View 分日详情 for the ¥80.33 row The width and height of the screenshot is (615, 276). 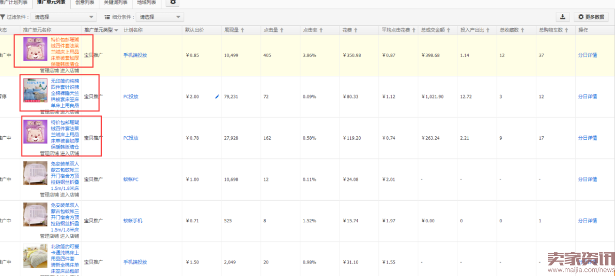pos(588,96)
